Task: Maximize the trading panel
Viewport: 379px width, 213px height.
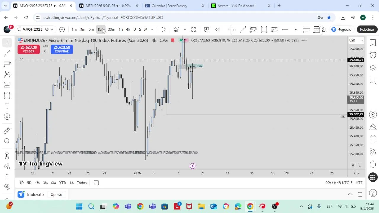Action: [x=360, y=194]
